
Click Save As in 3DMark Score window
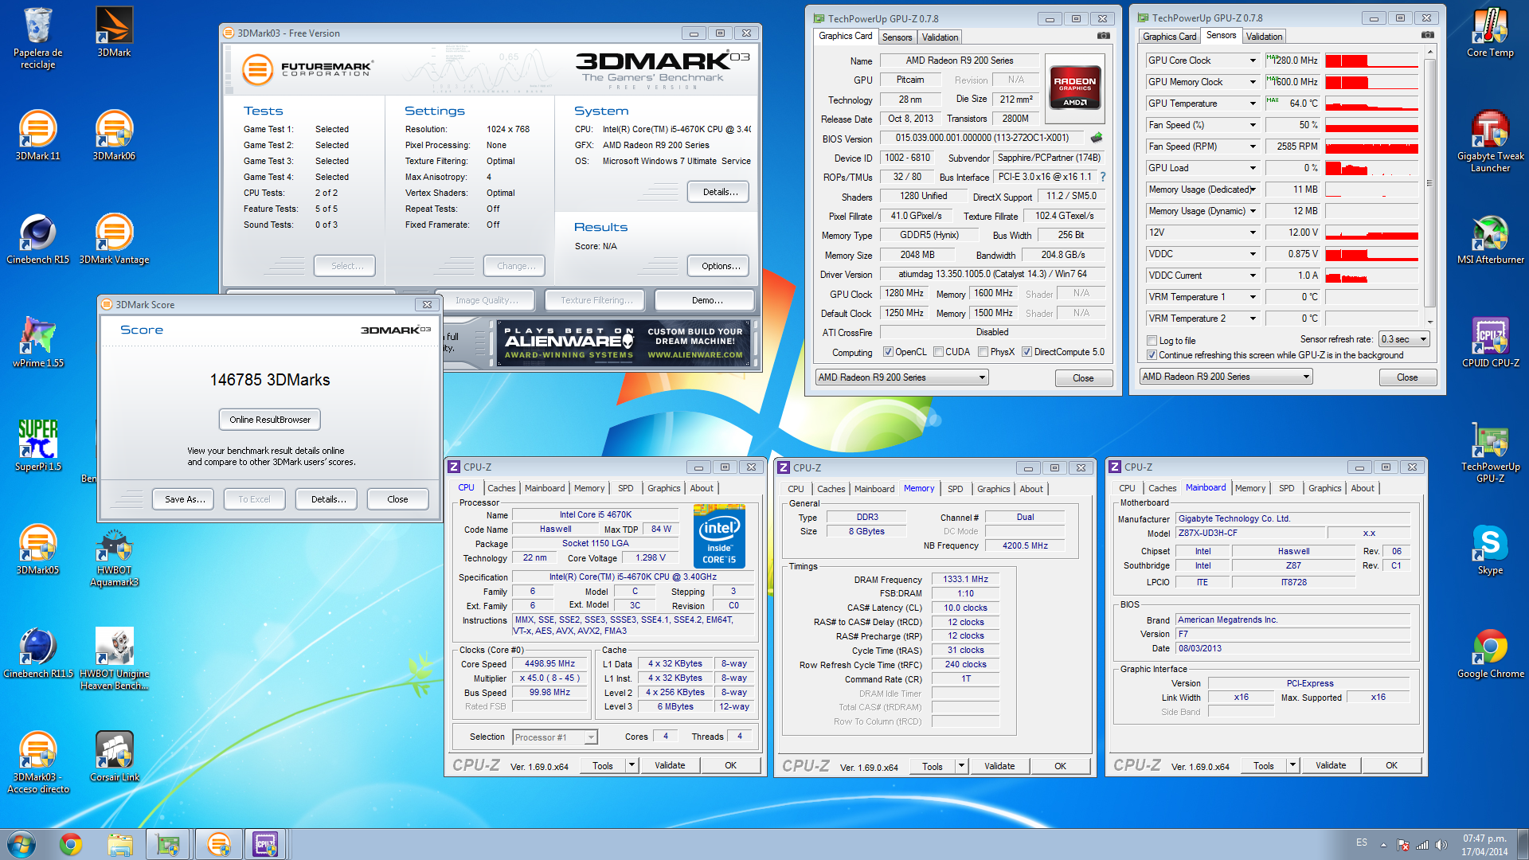(x=185, y=499)
